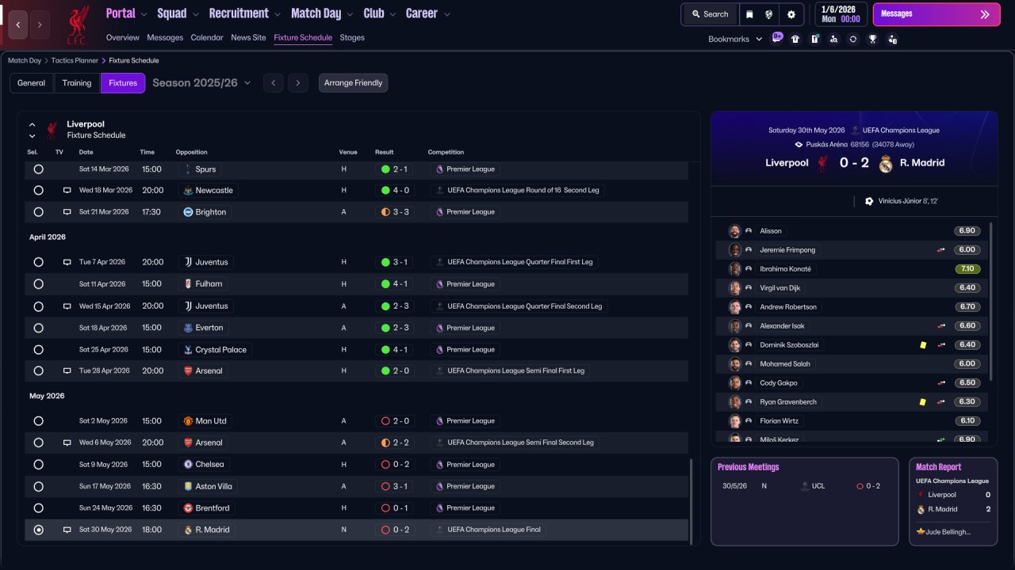Click the date and time display 1/6/2026
Viewport: 1015px width, 570px height.
[x=840, y=14]
